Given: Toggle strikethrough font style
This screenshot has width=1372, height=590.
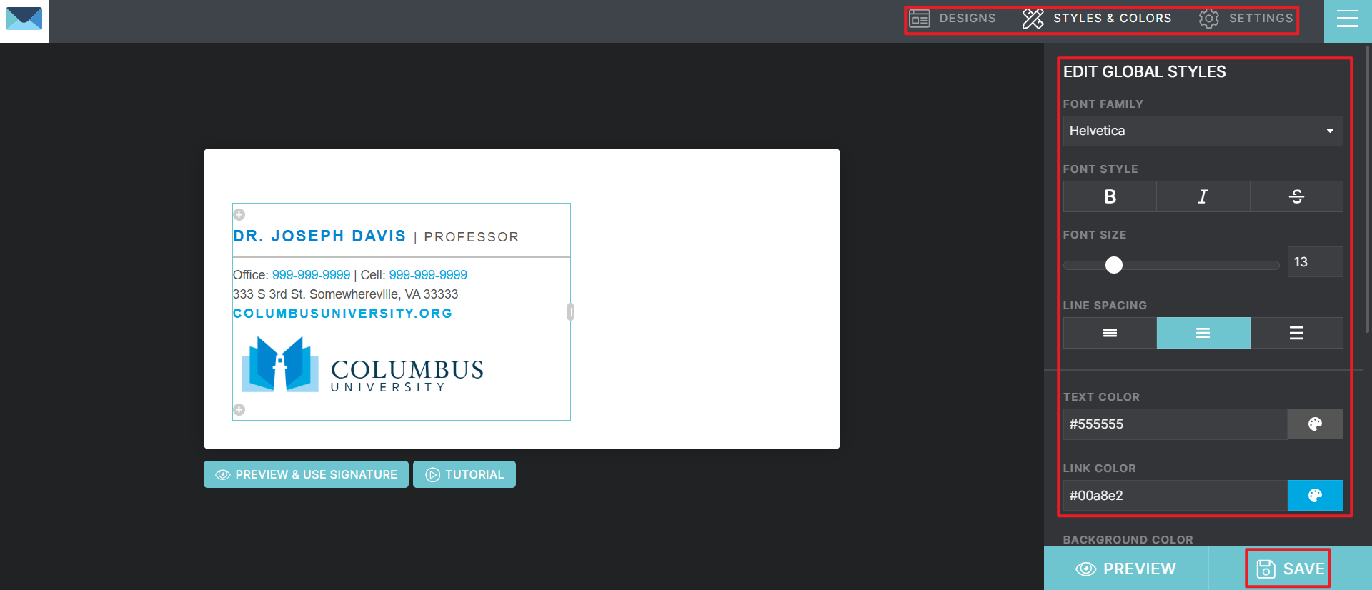Looking at the screenshot, I should tap(1296, 196).
